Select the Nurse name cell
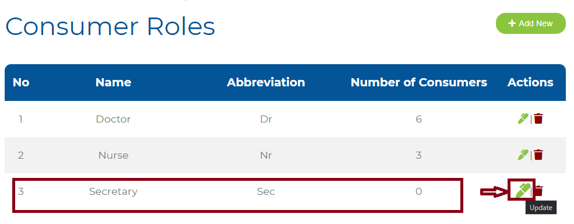The height and width of the screenshot is (224, 574). [113, 155]
